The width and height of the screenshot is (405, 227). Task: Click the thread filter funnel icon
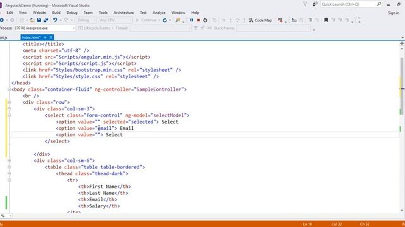click(x=196, y=28)
